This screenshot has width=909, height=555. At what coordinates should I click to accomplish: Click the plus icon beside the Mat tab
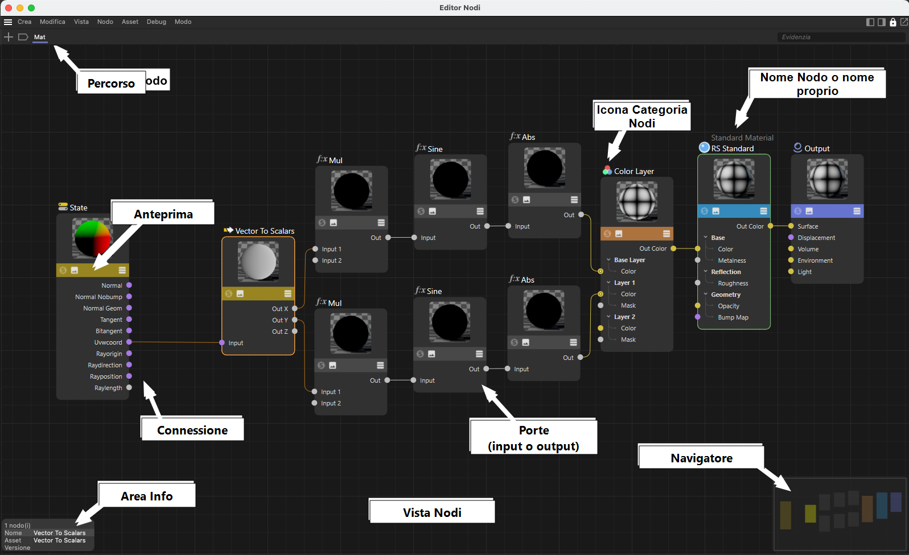point(9,37)
